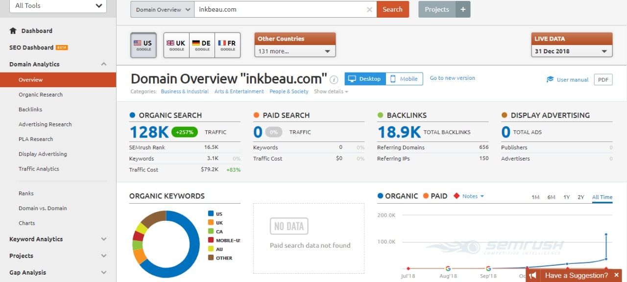Screen dimensions: 627x282
Task: Open the All Tools dropdown
Action: click(58, 6)
